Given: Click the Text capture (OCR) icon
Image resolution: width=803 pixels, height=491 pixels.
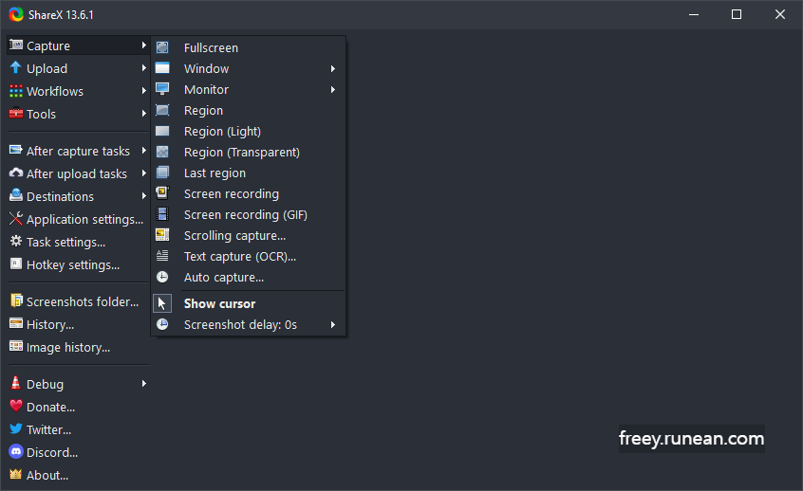Looking at the screenshot, I should 162,256.
